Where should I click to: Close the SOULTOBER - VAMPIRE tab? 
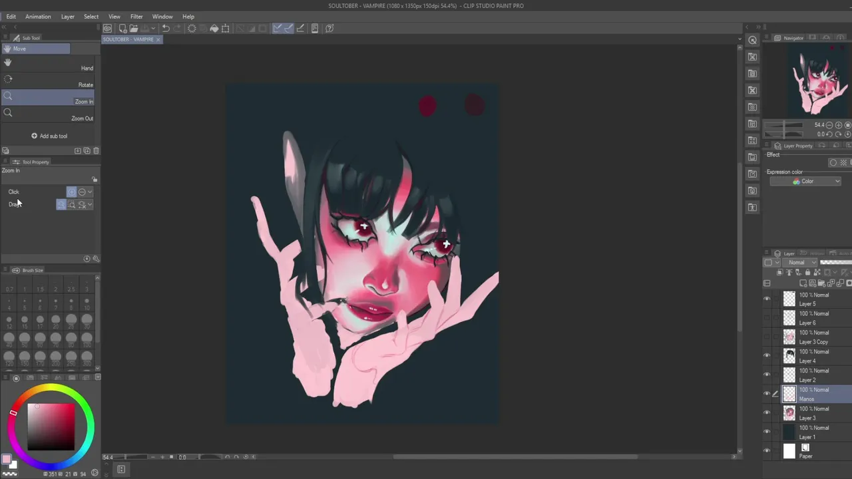pos(158,40)
